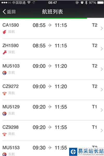Image resolution: width=104 pixels, height=156 pixels.
Task: Open details chevron for flight CZ9272
Action: (x=102, y=90)
